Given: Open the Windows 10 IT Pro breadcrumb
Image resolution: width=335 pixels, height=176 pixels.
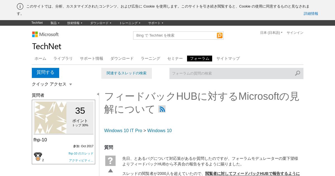Looking at the screenshot, I should tap(123, 130).
